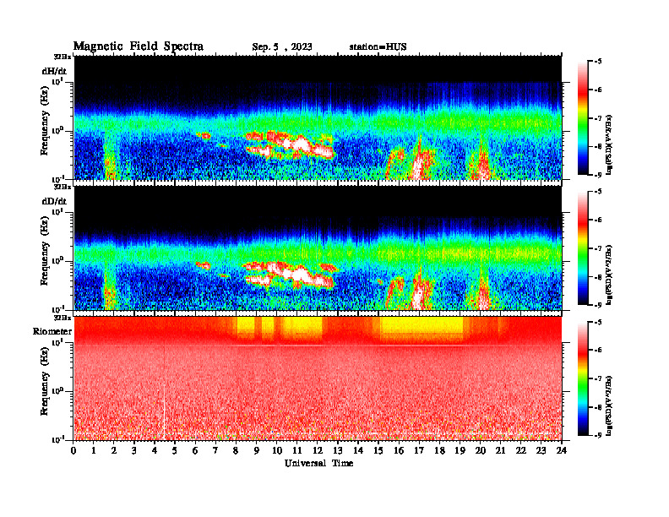The height and width of the screenshot is (517, 669).
Task: Click the "-5" value on dH/dt color bar
Action: pyautogui.click(x=598, y=62)
